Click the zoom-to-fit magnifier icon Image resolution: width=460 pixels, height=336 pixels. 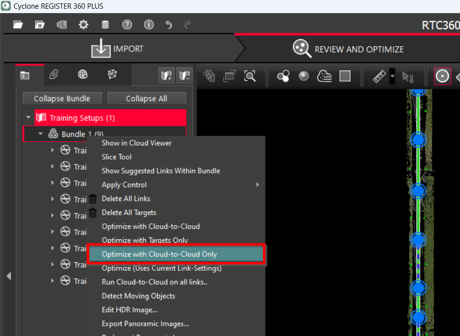click(x=249, y=76)
